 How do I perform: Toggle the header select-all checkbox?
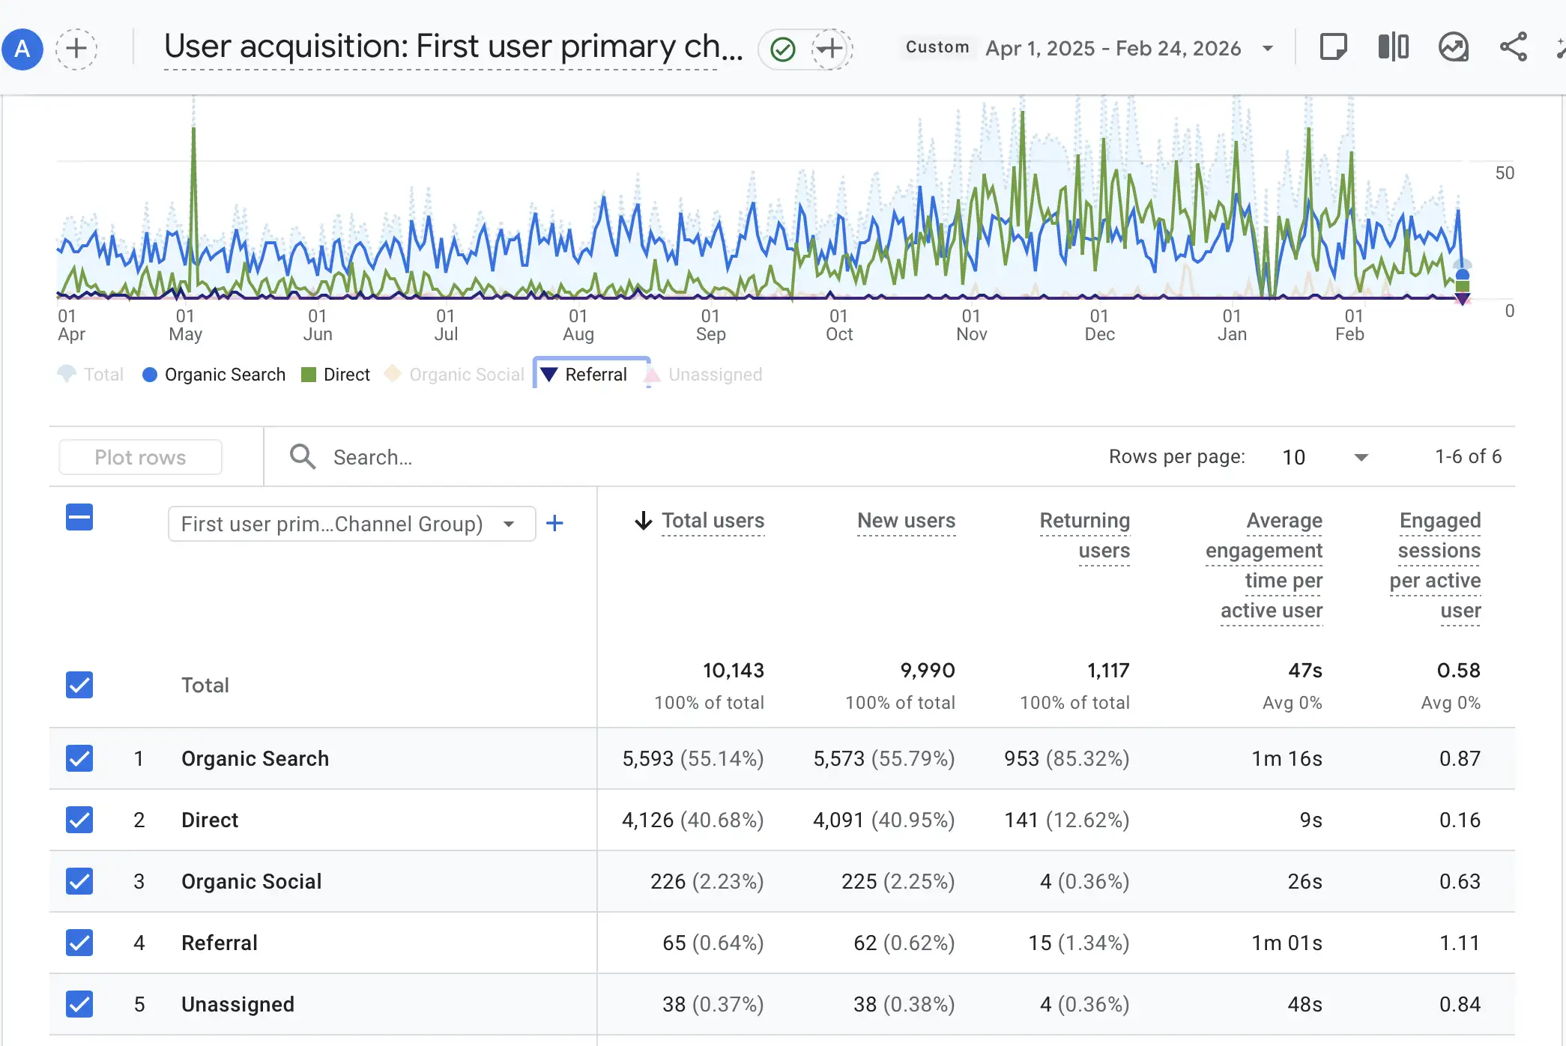[x=79, y=517]
